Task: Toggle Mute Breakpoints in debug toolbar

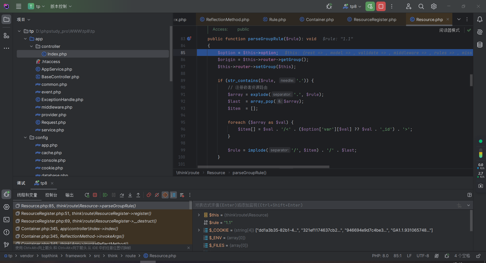Action: [157, 195]
